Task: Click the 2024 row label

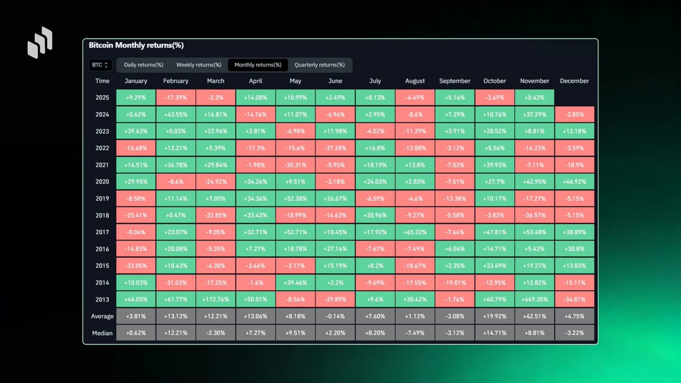Action: pos(102,113)
